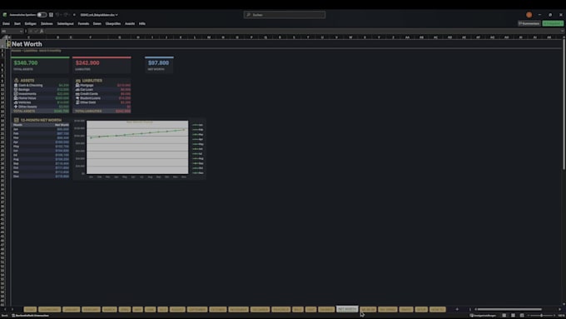
Task: Click the icon beside Credit Cards
Action: [77, 93]
